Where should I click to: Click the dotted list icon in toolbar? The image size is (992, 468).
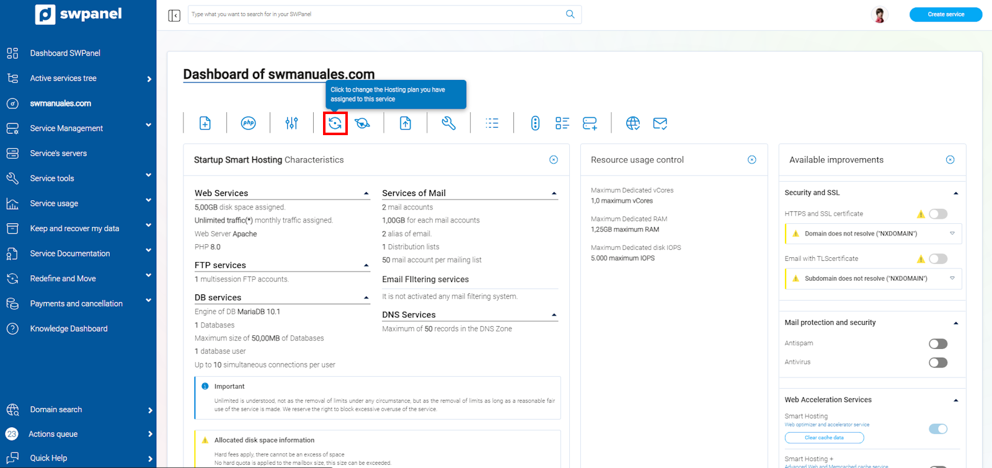coord(492,123)
